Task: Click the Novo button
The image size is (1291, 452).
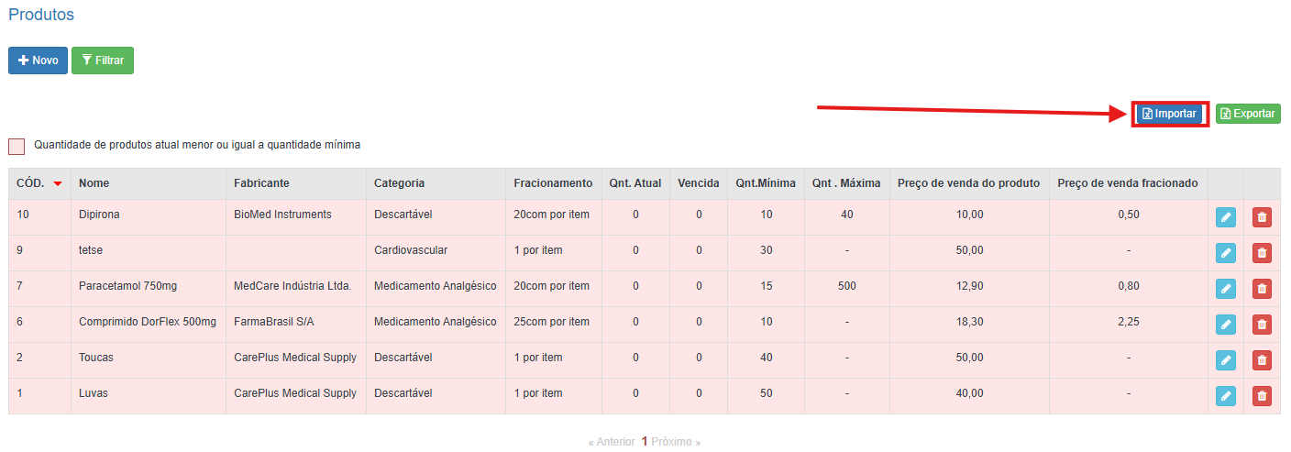Action: pyautogui.click(x=38, y=61)
